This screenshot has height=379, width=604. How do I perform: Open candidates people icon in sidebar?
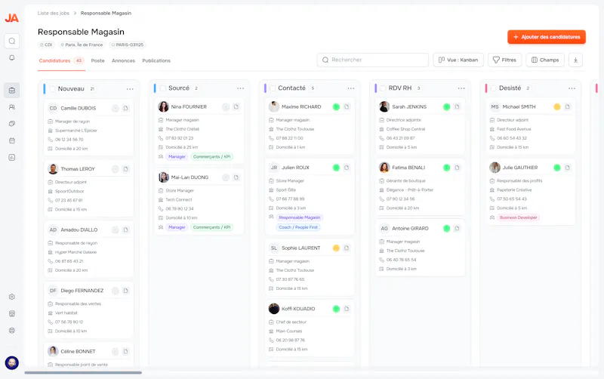[12, 107]
